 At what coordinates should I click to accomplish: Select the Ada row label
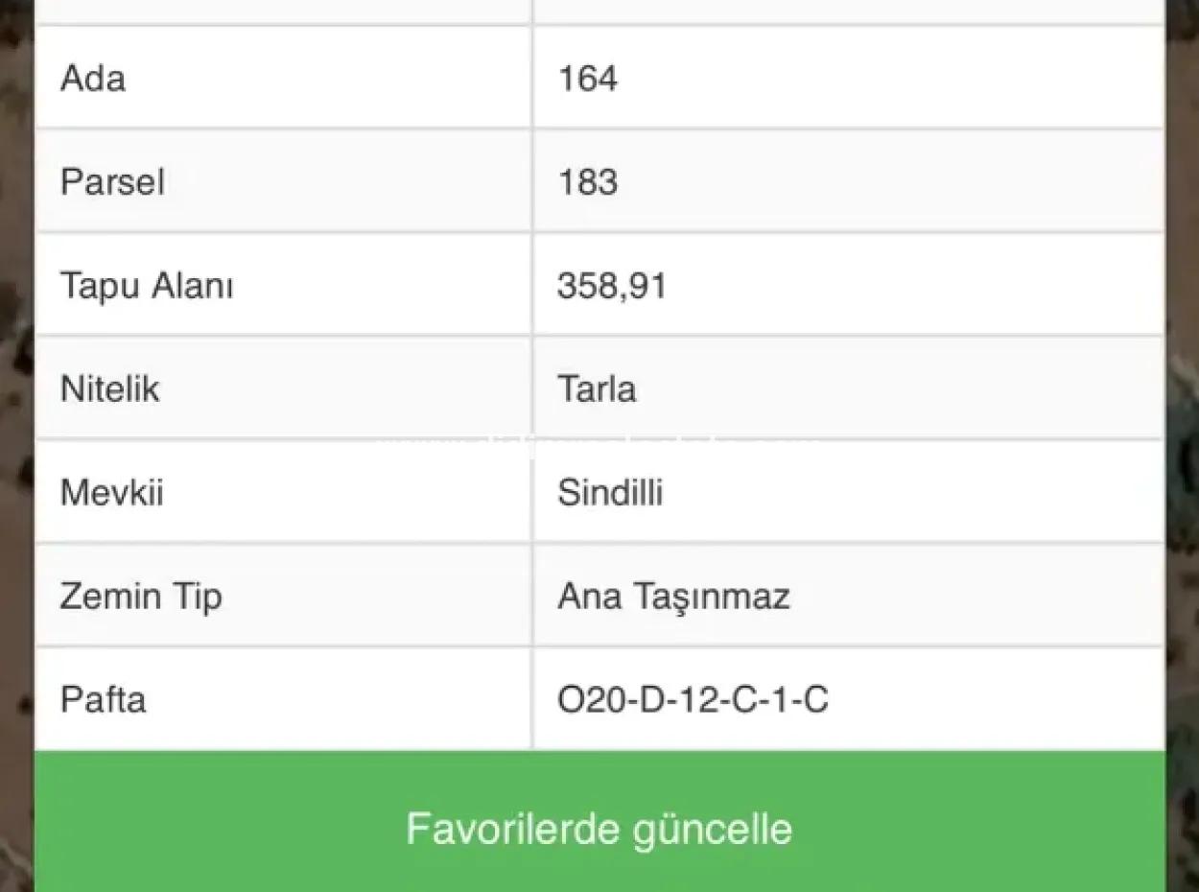pos(93,78)
